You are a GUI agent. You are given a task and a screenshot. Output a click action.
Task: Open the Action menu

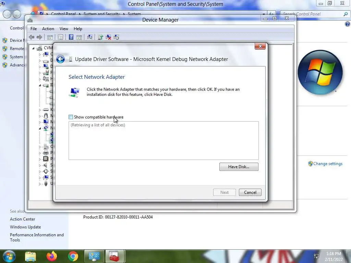pyautogui.click(x=48, y=29)
